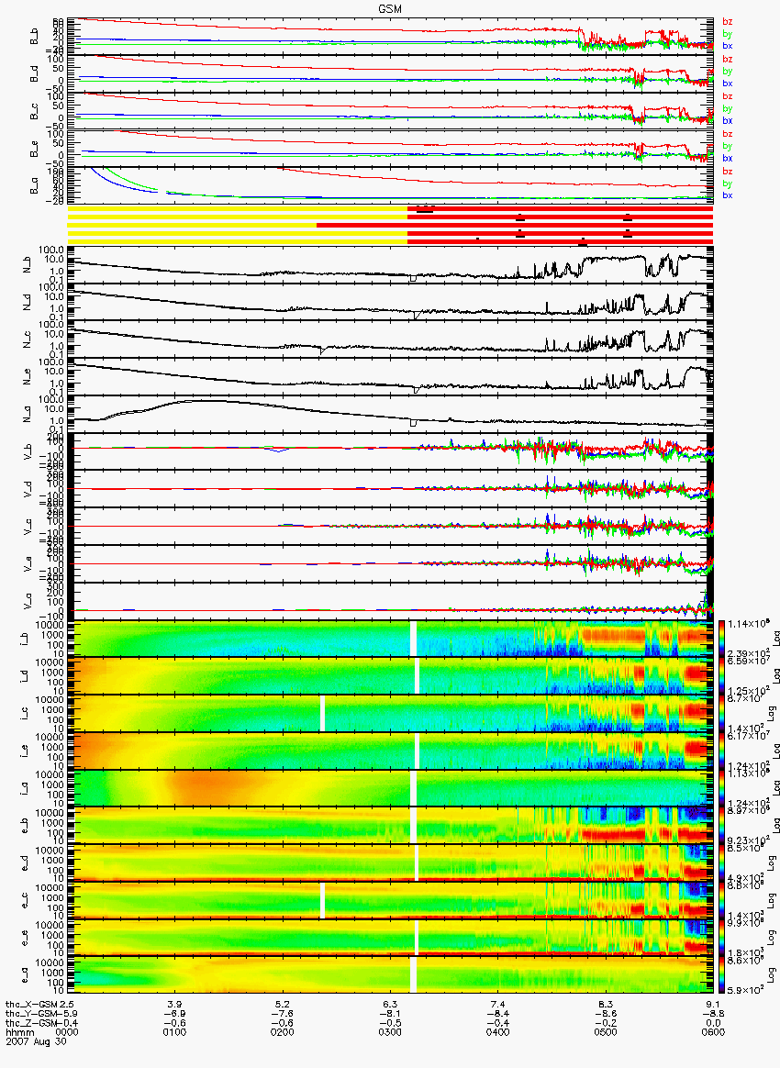Click the 0600 time axis label
Screen dimensions: 780x1068
(713, 1032)
